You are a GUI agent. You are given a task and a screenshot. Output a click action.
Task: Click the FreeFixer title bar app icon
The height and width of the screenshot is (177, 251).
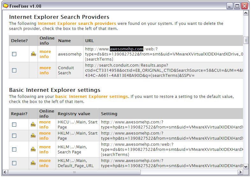pos(6,6)
